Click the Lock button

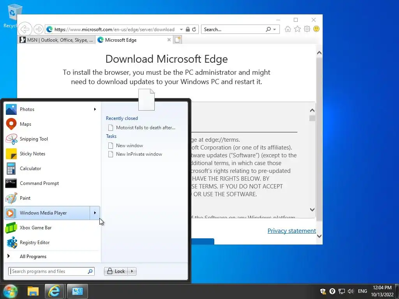pos(116,271)
